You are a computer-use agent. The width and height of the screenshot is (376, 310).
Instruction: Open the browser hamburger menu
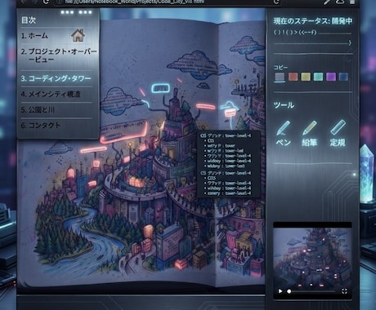point(352,2)
